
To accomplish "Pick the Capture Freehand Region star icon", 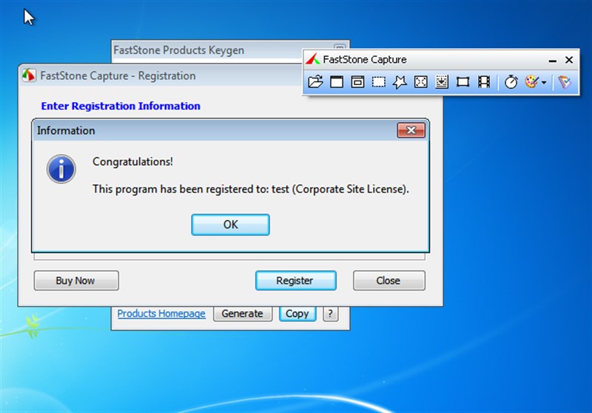I will point(400,82).
